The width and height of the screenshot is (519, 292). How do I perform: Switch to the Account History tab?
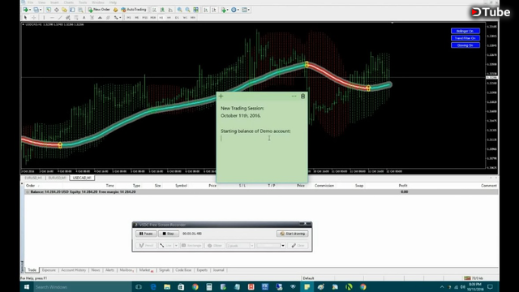[x=74, y=270]
